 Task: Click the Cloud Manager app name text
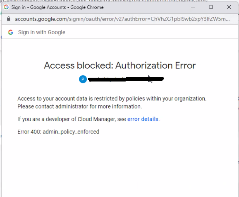pyautogui.click(x=96, y=119)
